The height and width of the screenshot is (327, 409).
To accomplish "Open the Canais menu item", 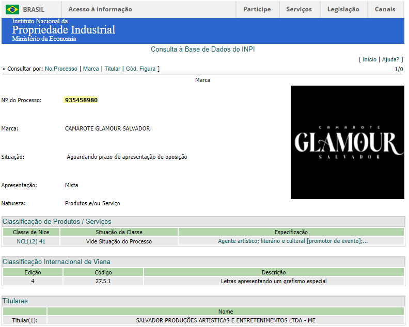I will pos(385,9).
